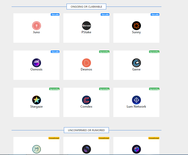Click the UNCONFIRMED OR RUMORED section heading
This screenshot has width=188, height=155.
86,130
